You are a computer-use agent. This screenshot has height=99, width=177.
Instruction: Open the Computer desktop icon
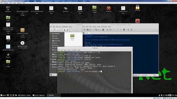8,9
